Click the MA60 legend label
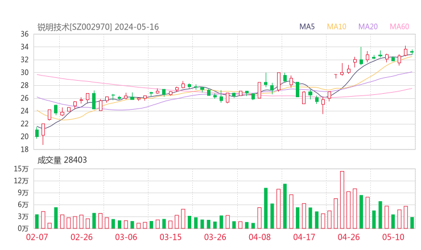421x250 pixels. tap(399, 27)
